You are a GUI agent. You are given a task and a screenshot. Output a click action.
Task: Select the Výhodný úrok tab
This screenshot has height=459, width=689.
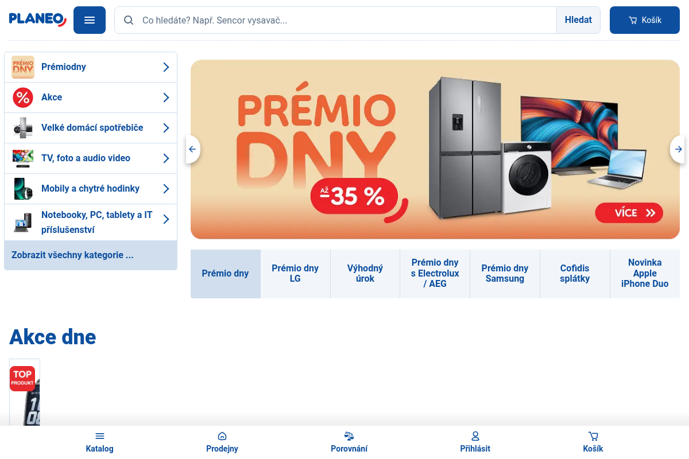click(365, 274)
